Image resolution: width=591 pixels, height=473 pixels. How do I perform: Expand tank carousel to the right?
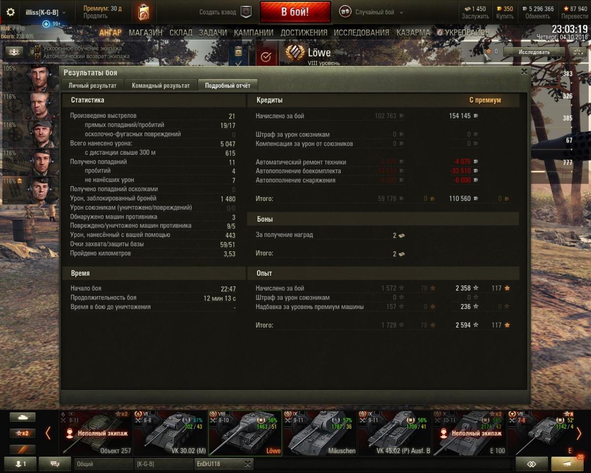tap(579, 434)
